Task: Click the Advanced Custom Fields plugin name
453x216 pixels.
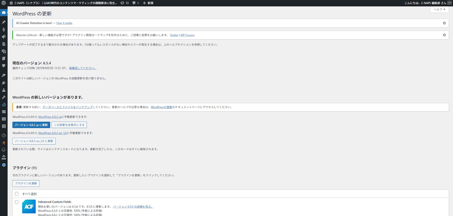Action: (x=55, y=202)
